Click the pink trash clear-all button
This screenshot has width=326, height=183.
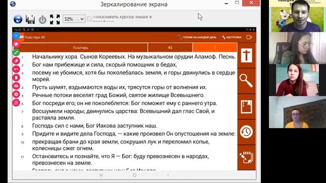[16, 78]
